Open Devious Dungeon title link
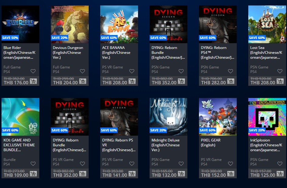Screen dimensions: 287x188 pos(68,52)
